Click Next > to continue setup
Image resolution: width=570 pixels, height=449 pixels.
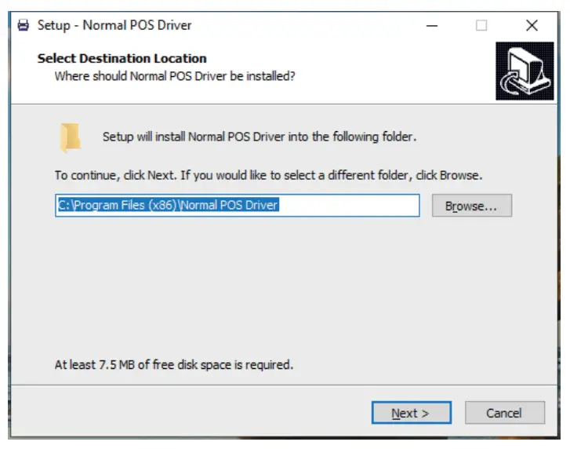tap(411, 413)
